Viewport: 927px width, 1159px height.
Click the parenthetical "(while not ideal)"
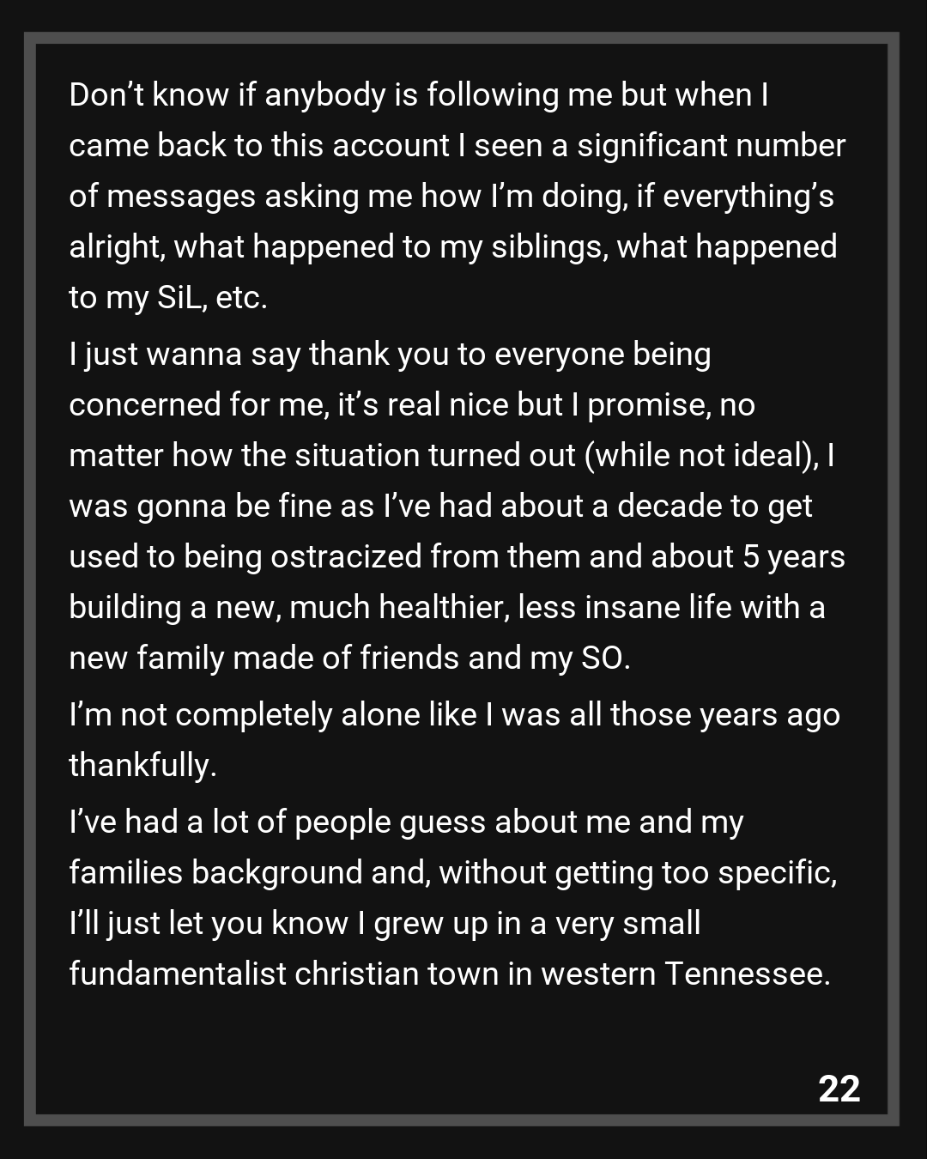click(x=700, y=455)
